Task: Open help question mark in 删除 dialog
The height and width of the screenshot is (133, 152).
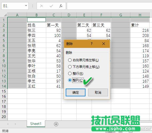Action: click(x=92, y=44)
